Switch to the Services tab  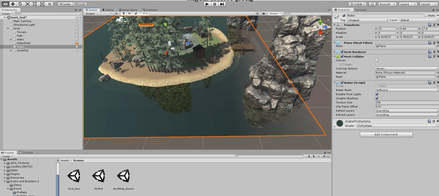tap(360, 10)
